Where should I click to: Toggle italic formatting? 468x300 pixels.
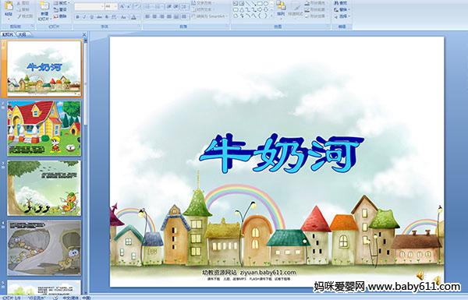coord(85,17)
